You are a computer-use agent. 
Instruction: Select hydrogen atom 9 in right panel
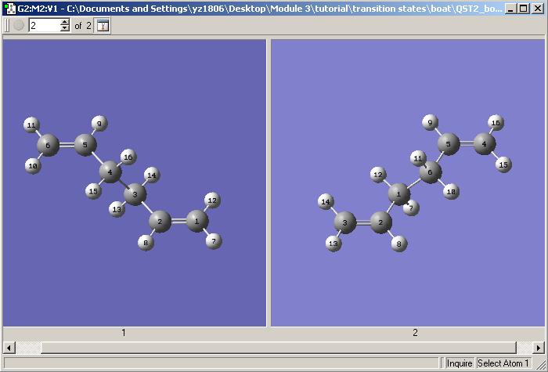(431, 122)
